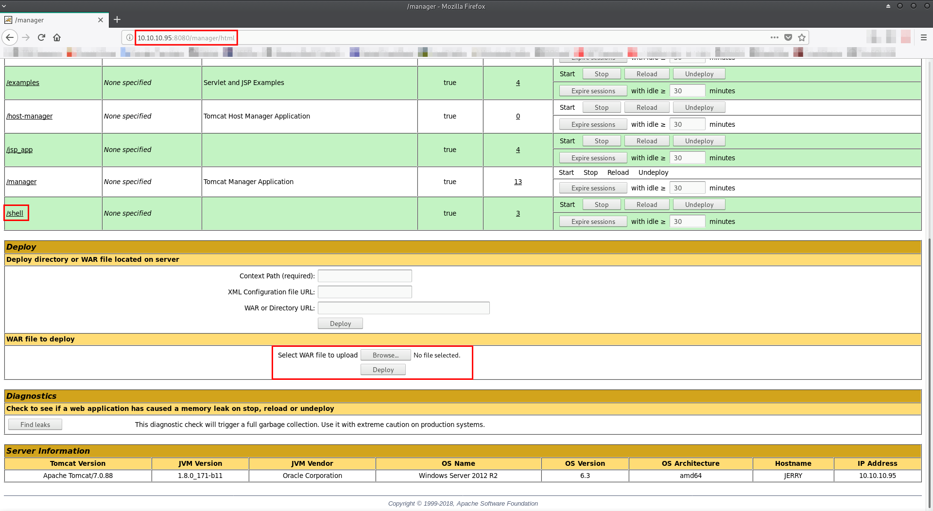933x511 pixels.
Task: Expire sessions for /manager
Action: point(593,188)
